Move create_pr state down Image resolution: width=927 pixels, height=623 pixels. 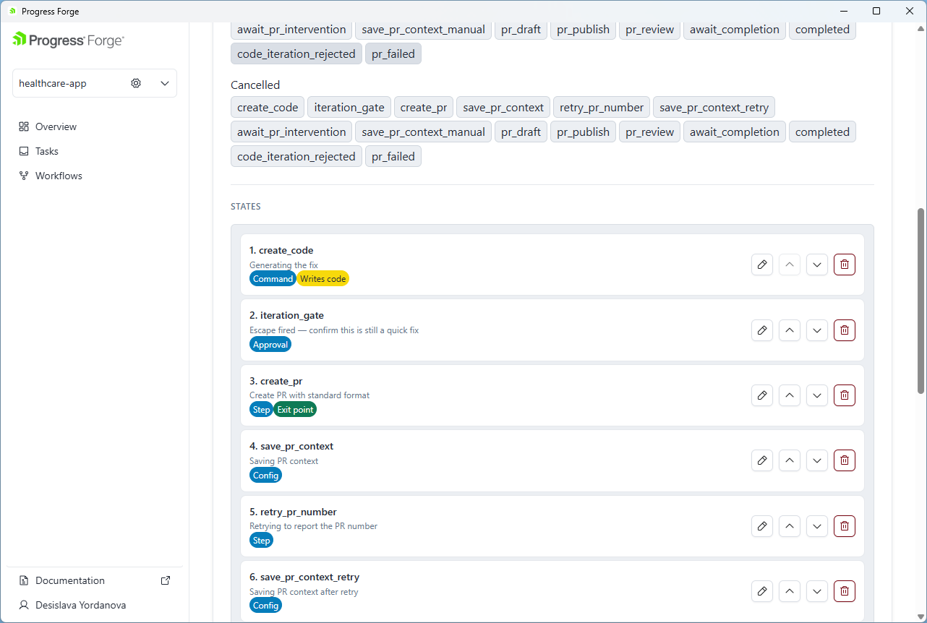point(817,395)
